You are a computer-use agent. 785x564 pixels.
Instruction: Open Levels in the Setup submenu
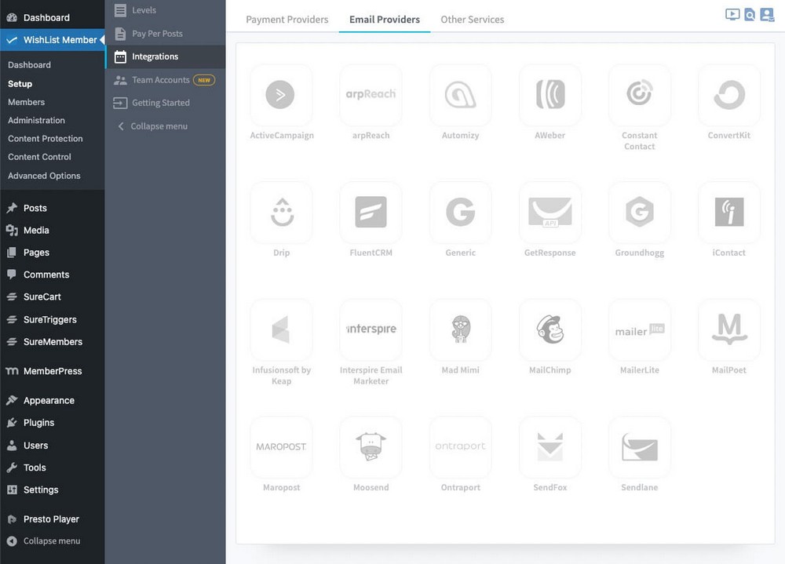pos(165,10)
